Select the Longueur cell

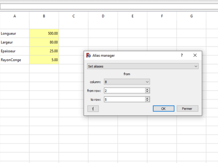[x=15, y=33]
